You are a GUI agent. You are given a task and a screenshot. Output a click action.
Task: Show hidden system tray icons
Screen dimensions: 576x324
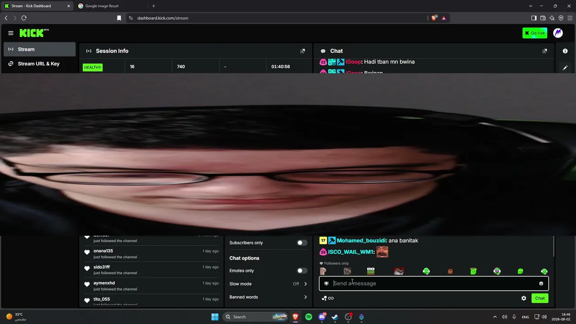[x=495, y=317]
